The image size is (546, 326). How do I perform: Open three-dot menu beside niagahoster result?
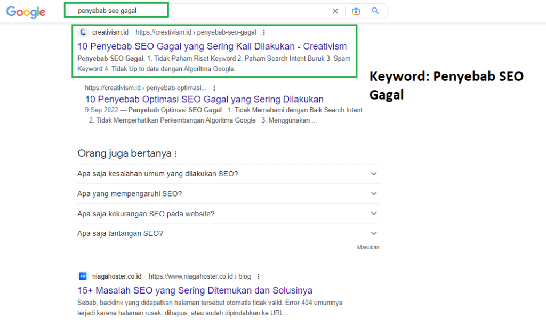pos(259,276)
